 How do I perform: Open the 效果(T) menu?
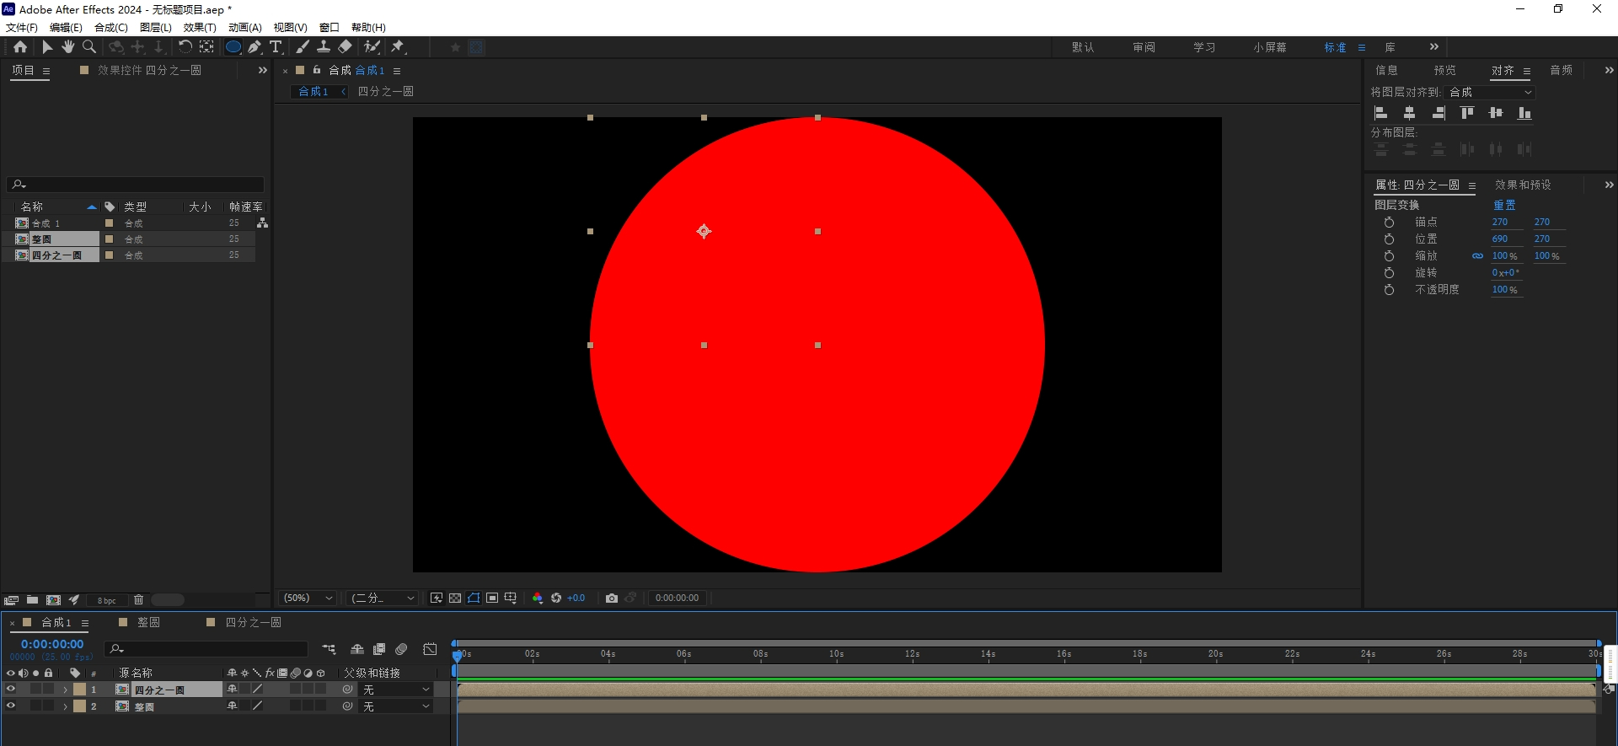pyautogui.click(x=200, y=28)
